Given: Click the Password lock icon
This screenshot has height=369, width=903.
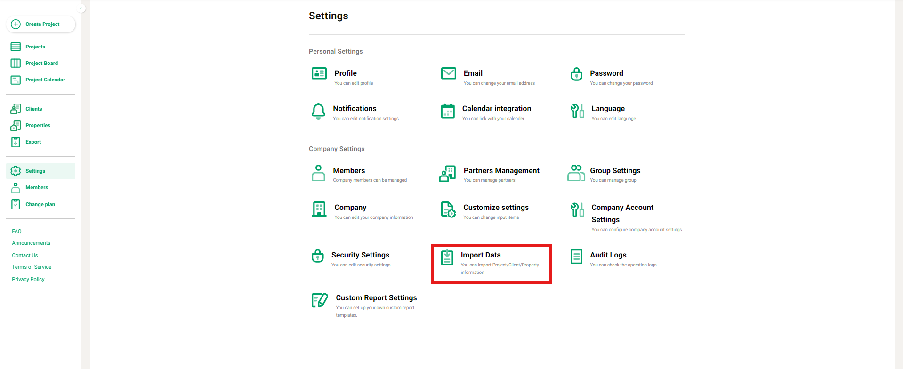Looking at the screenshot, I should tap(576, 74).
